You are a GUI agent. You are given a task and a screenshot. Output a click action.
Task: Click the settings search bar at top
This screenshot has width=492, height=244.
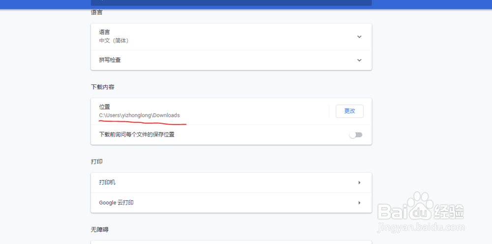point(231,2)
